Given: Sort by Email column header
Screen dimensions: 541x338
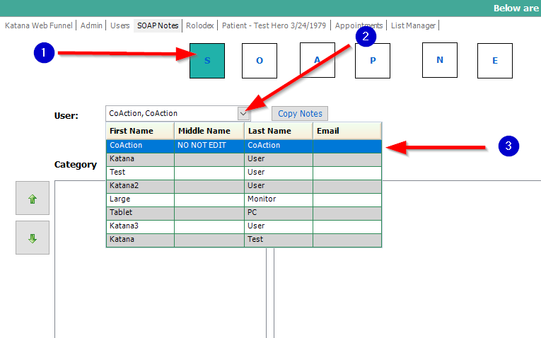Looking at the screenshot, I should coord(347,131).
